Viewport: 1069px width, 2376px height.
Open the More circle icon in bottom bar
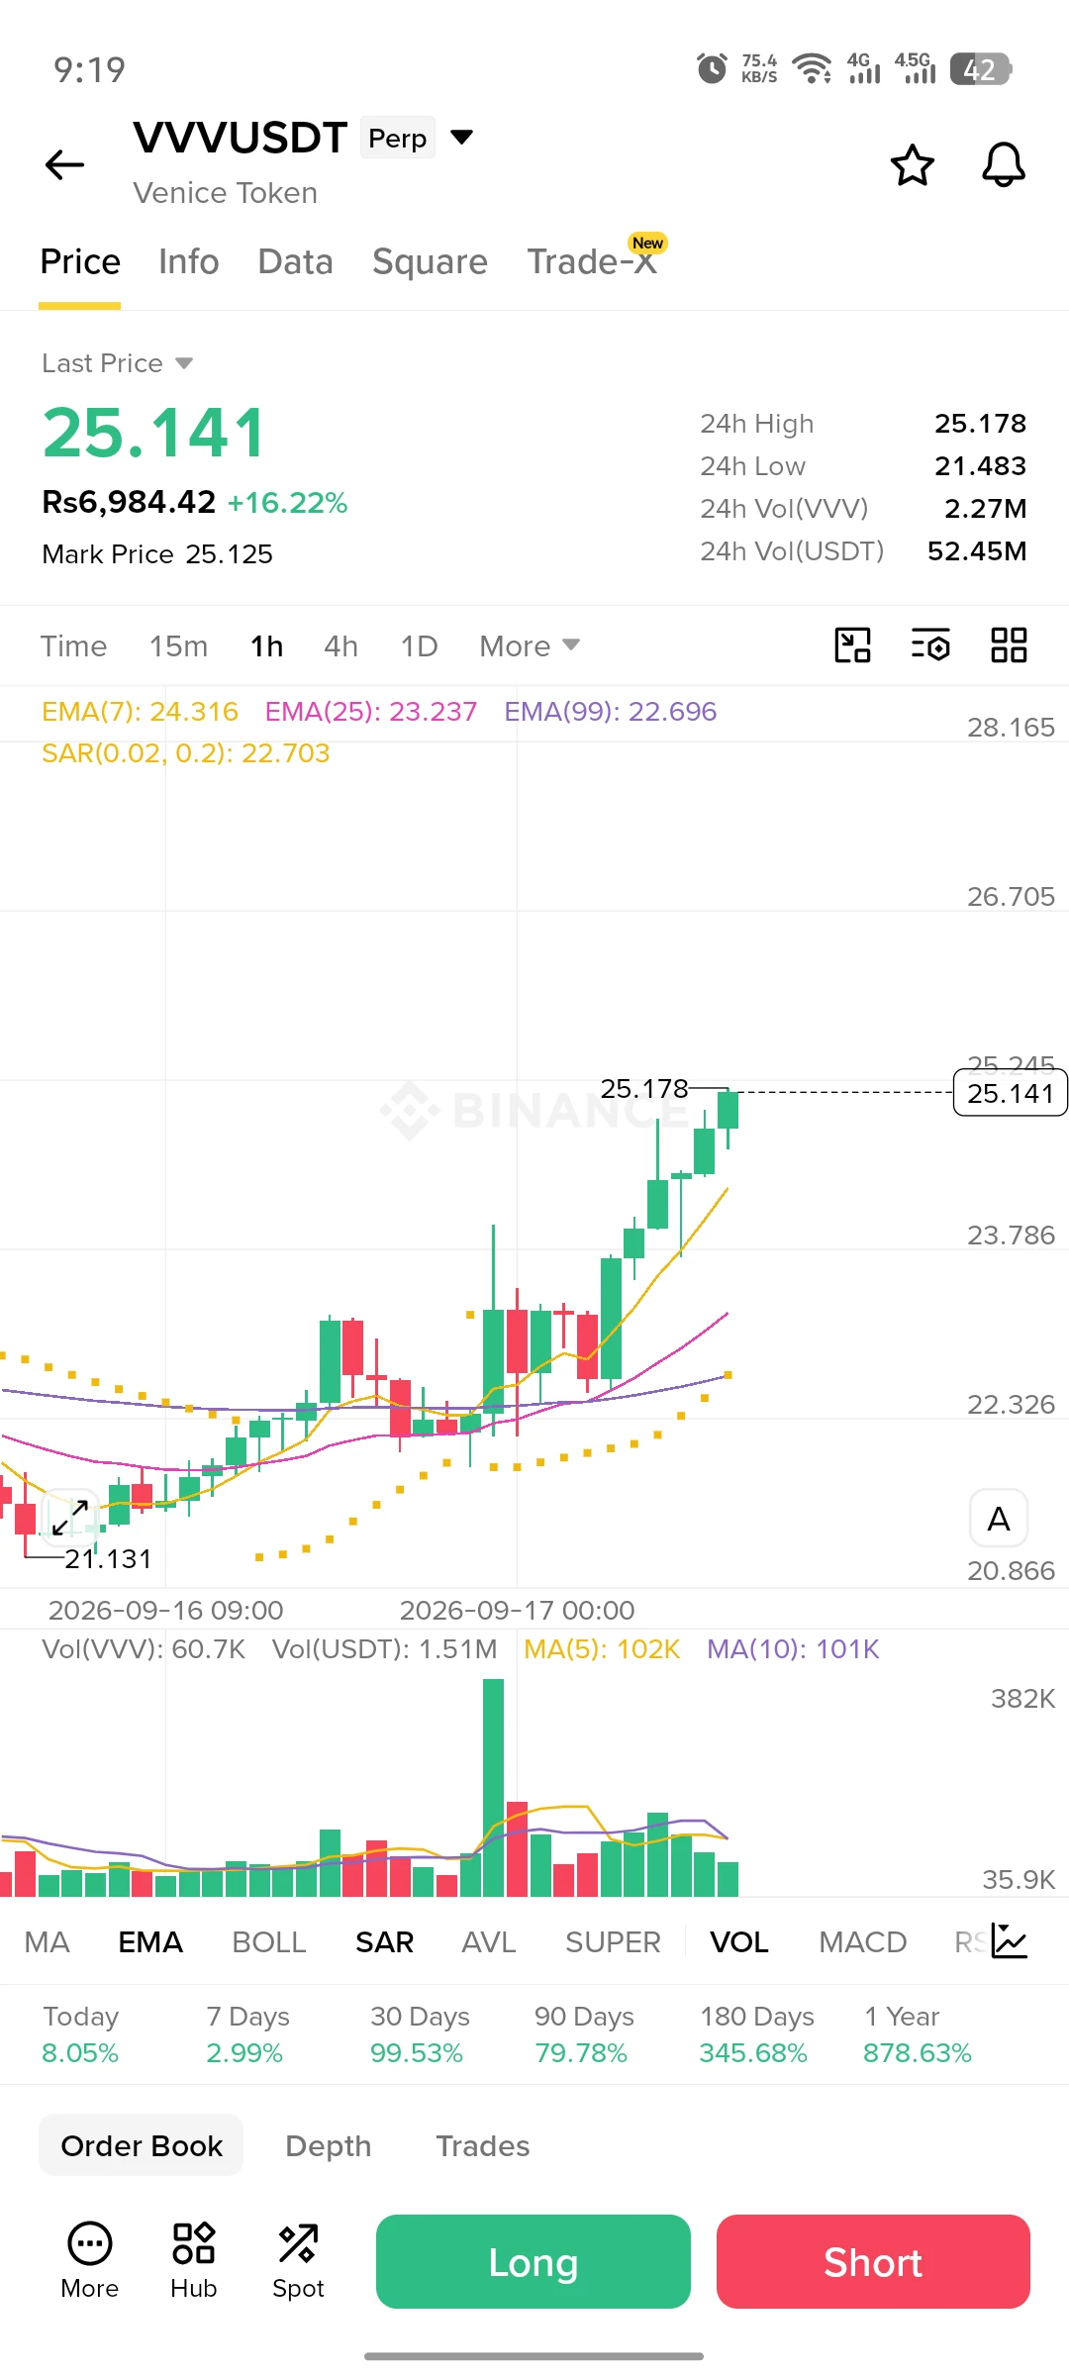pos(90,2261)
